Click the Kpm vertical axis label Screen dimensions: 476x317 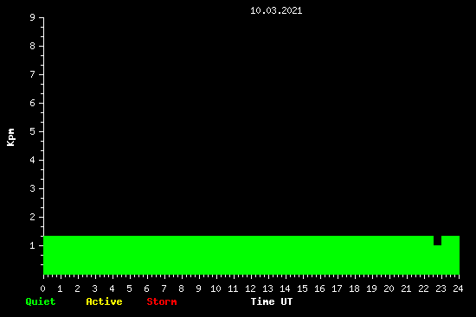point(11,137)
